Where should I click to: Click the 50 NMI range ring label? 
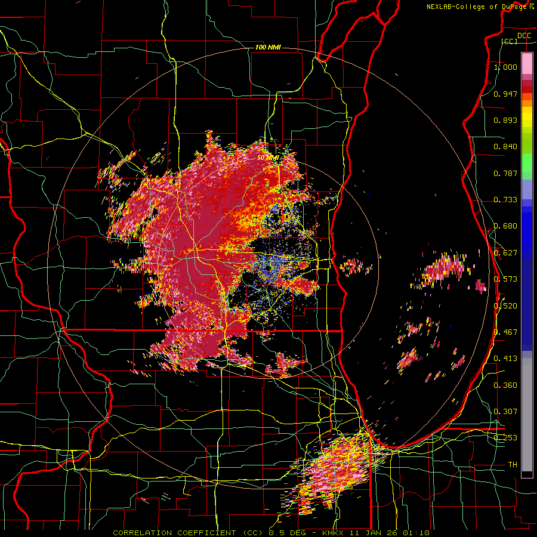tap(268, 158)
